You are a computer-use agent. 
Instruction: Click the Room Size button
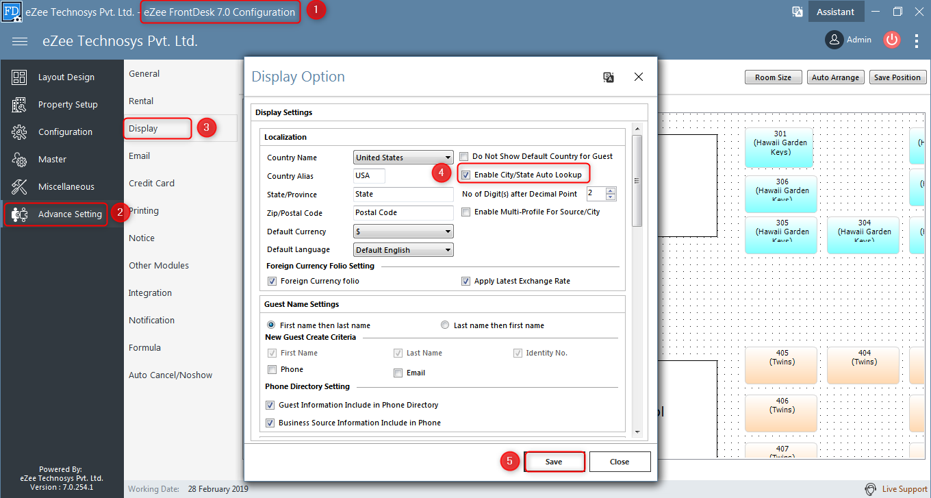tap(773, 77)
